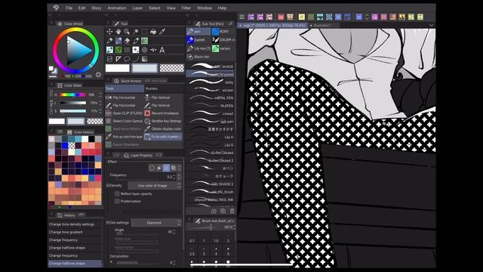Screen dimensions: 483x272
Task: Open the Layer menu
Action: (137, 8)
